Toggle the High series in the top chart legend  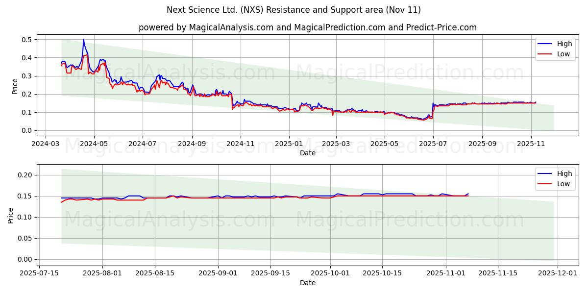[x=564, y=44]
